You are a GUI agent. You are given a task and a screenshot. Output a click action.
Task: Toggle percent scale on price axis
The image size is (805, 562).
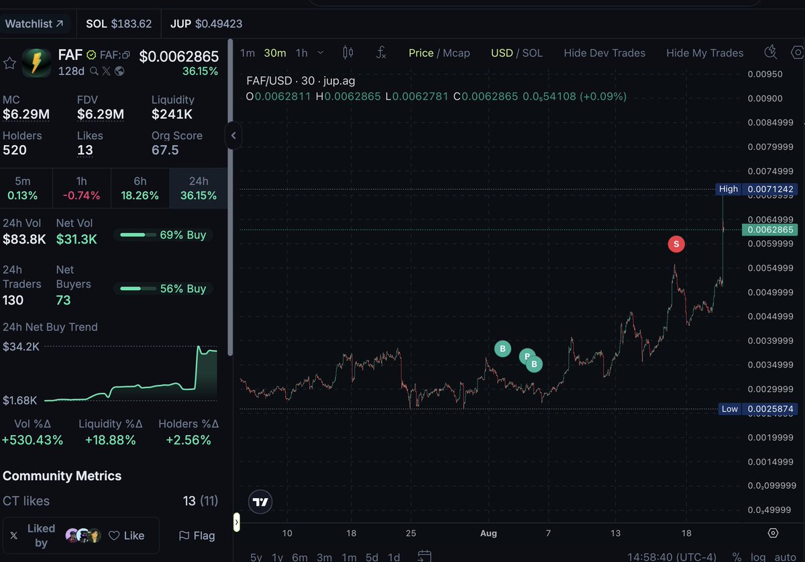[737, 557]
